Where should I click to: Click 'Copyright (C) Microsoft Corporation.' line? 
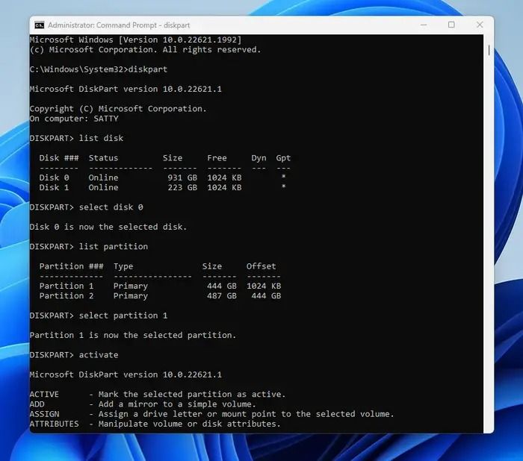coord(118,109)
